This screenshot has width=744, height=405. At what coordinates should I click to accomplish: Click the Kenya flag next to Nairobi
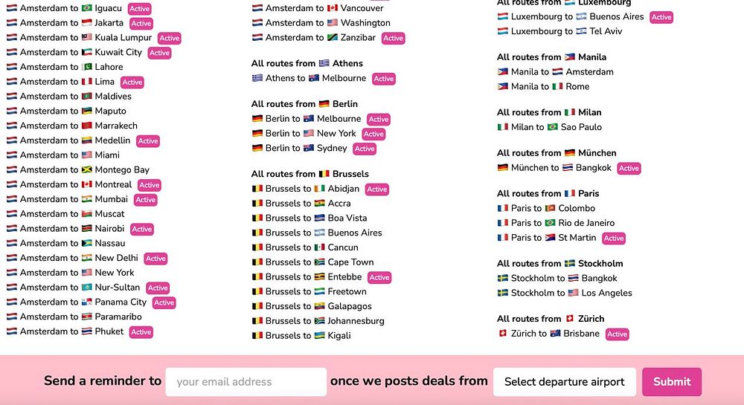[x=87, y=228]
